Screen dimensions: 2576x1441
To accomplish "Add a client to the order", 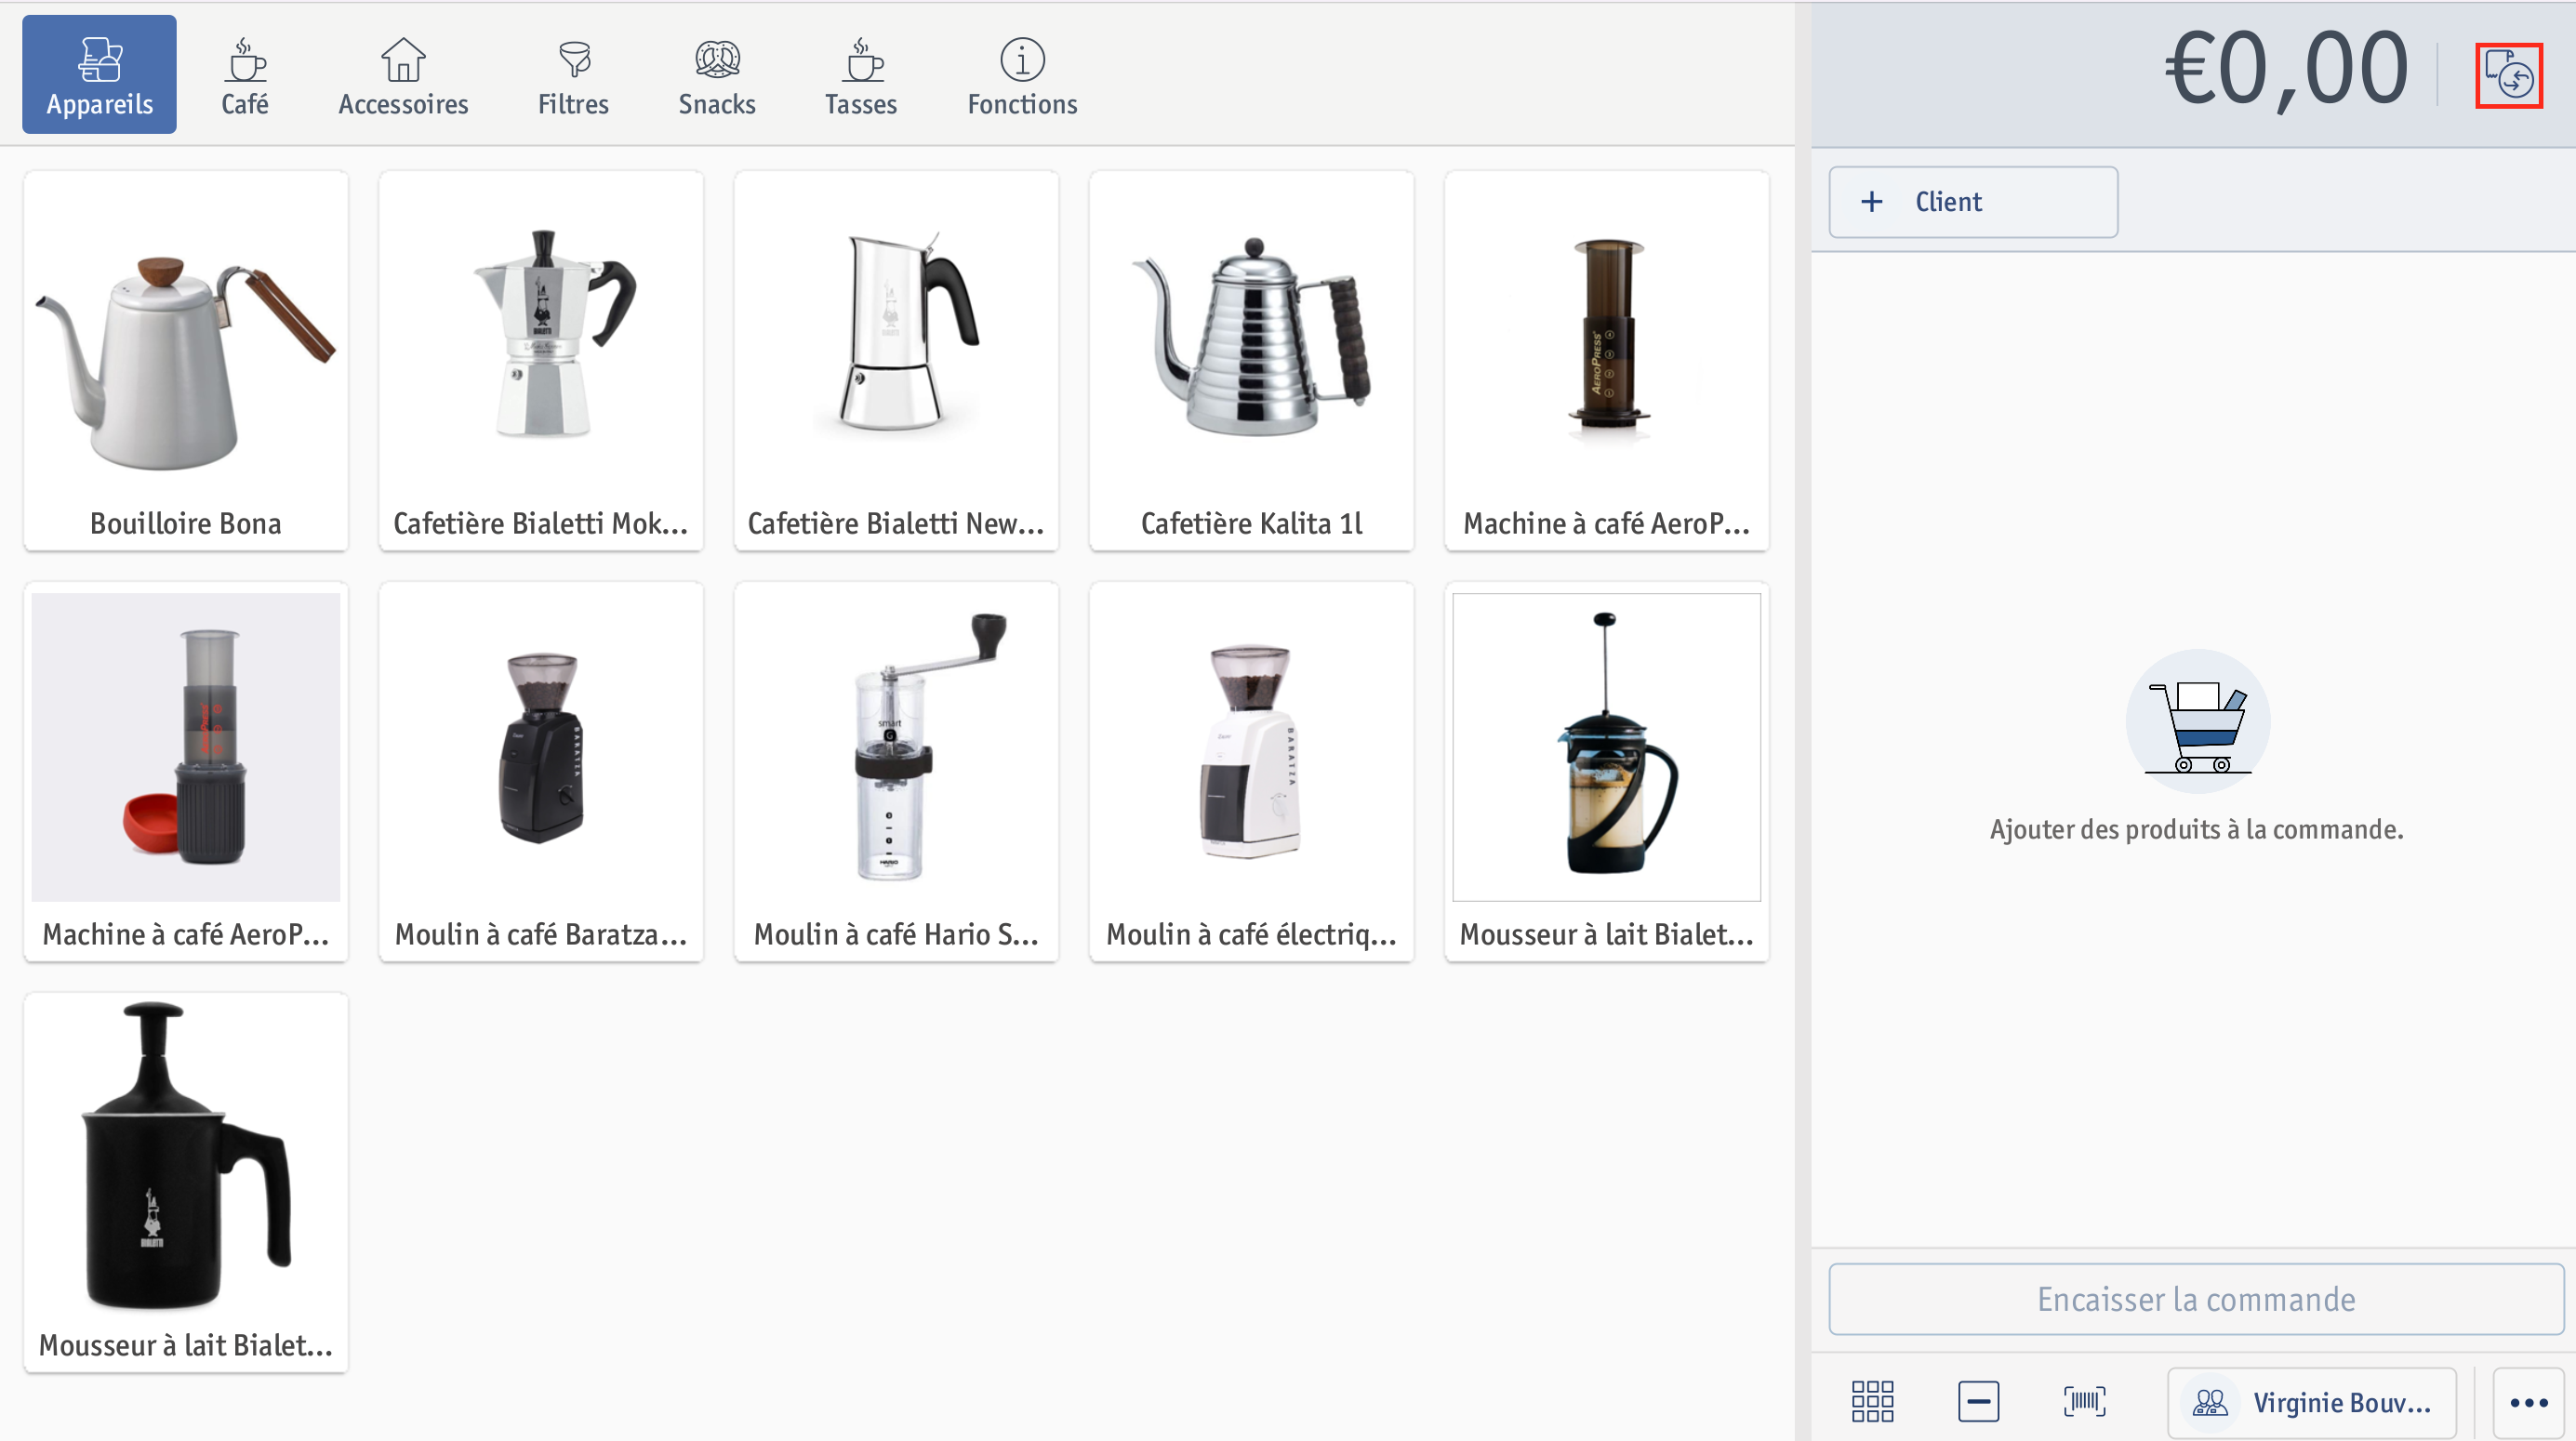I will (x=1973, y=202).
